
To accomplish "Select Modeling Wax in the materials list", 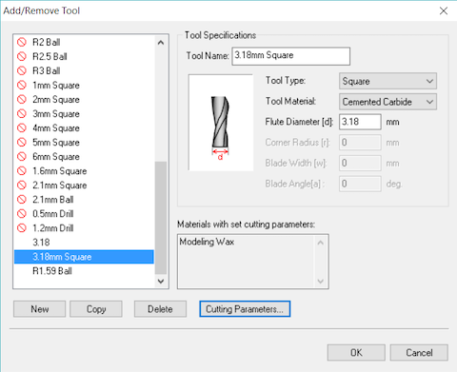I will (207, 242).
